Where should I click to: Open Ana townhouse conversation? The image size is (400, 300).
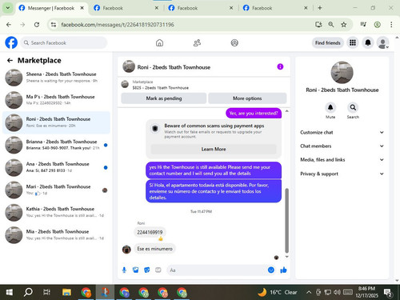[56, 167]
